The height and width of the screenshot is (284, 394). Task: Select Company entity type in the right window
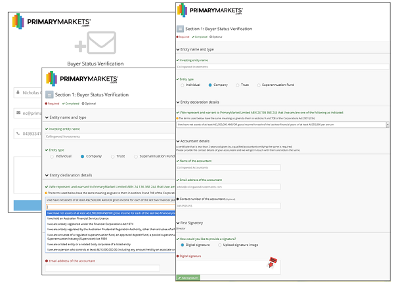pos(210,85)
